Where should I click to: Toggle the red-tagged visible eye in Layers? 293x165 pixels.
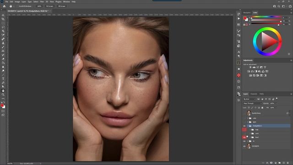pyautogui.click(x=244, y=137)
